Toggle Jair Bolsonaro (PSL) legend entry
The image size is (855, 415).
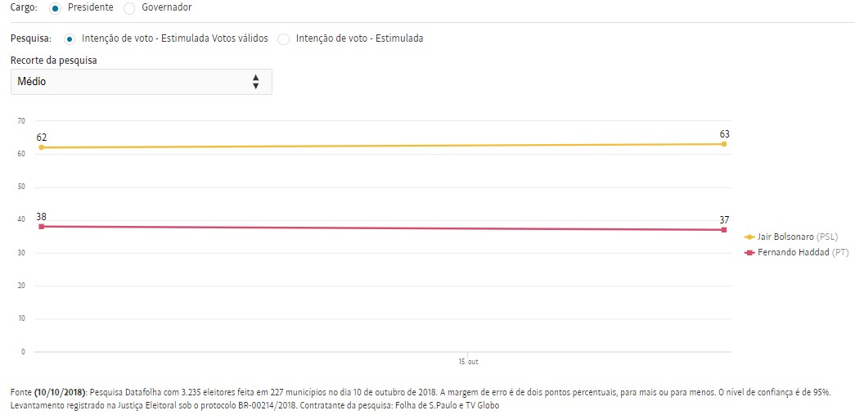click(798, 237)
